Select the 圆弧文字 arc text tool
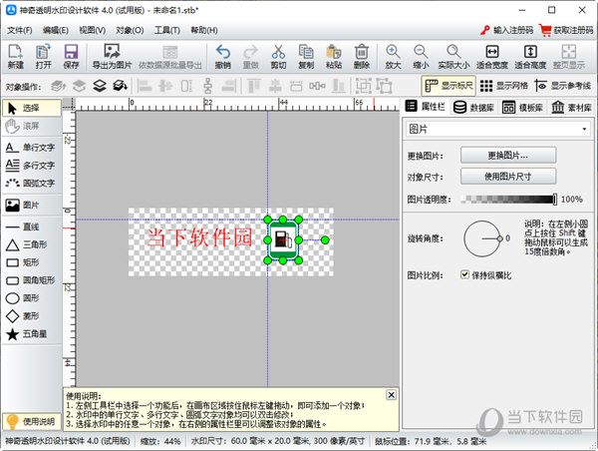Screen dimensions: 598x451 coord(31,184)
